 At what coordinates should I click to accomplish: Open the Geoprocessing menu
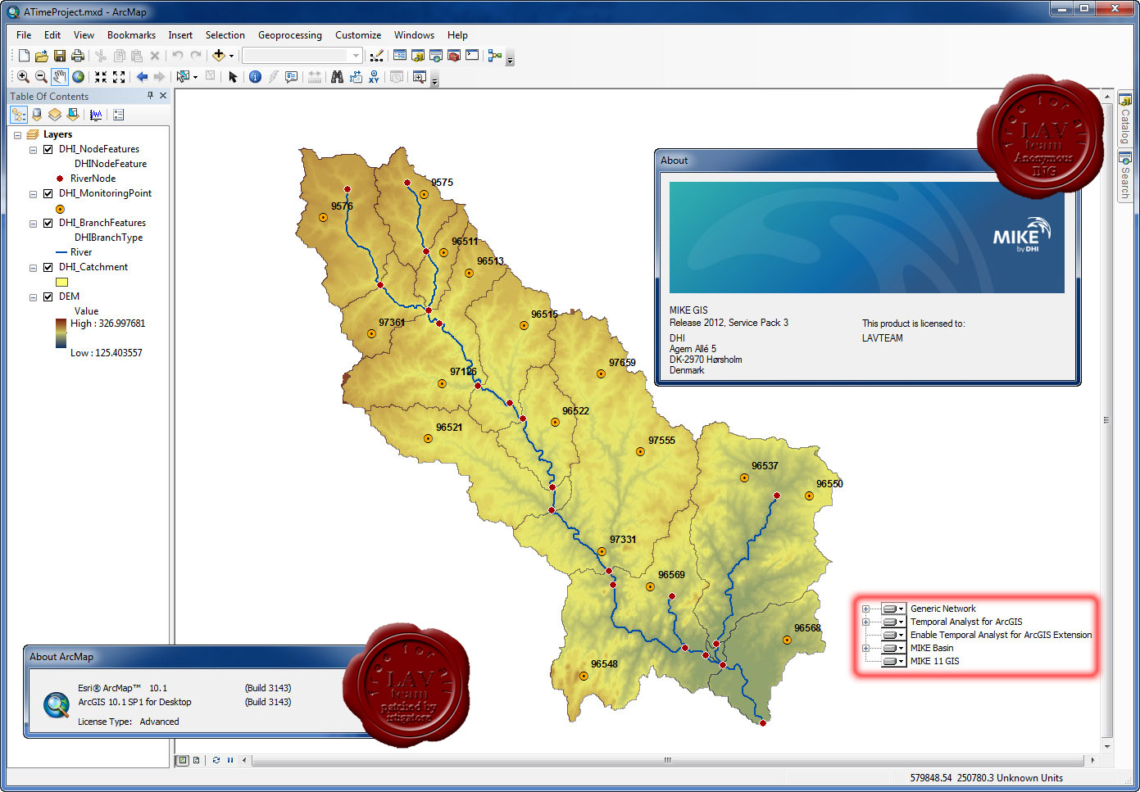(x=290, y=35)
